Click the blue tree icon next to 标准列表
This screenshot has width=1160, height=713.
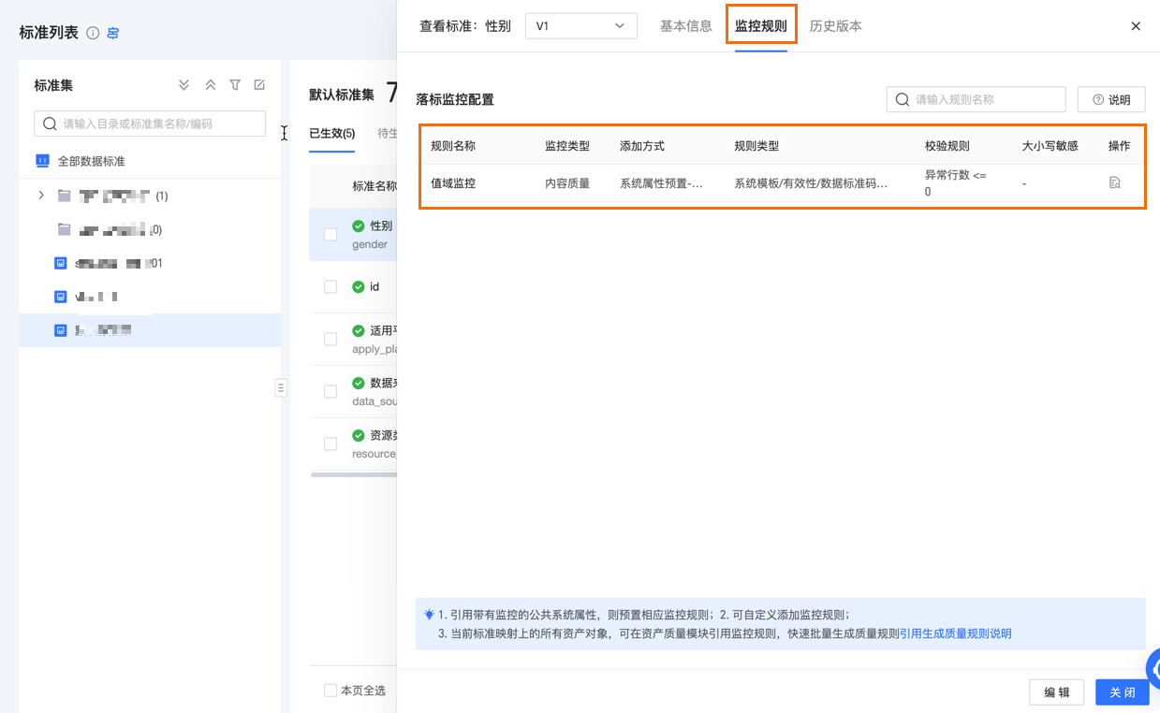[113, 33]
